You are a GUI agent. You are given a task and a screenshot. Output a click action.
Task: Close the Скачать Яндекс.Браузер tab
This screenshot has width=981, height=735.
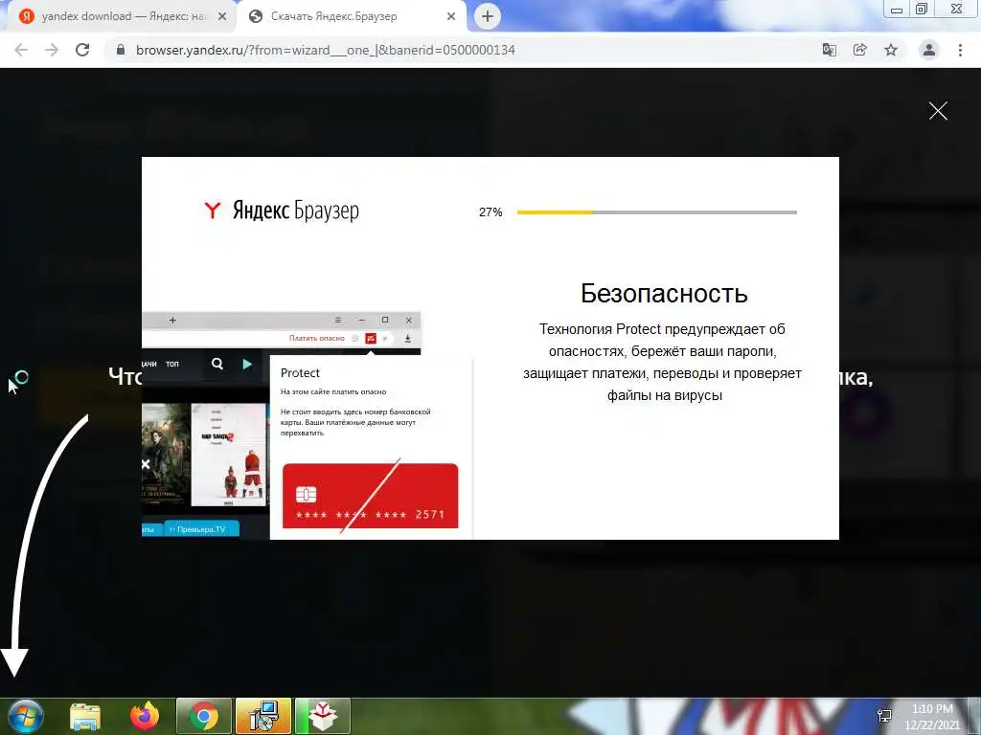click(451, 17)
